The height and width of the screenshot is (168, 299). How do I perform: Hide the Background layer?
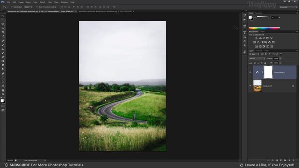click(250, 86)
